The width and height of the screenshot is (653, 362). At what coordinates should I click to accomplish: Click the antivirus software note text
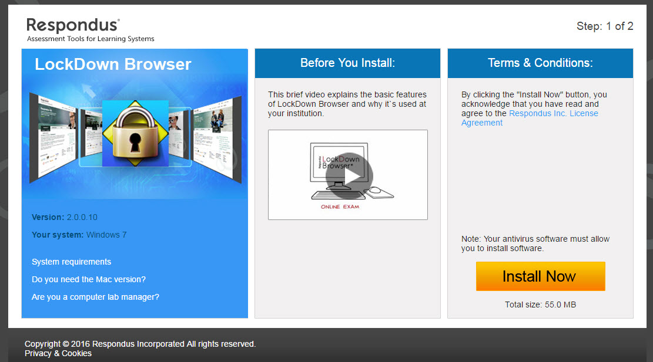pos(535,243)
